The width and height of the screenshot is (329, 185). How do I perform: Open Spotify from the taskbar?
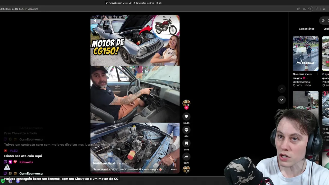click(x=3, y=181)
